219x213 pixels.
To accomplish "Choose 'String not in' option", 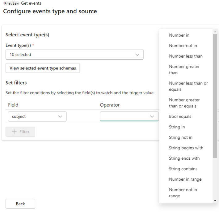I will coord(181,137).
